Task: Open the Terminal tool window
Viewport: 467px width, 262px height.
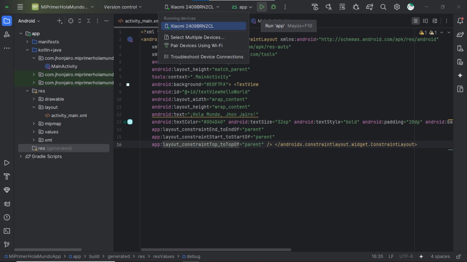Action: click(x=7, y=231)
